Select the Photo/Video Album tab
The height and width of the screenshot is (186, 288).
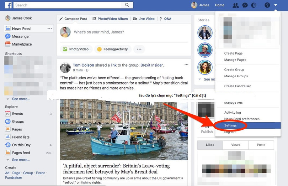(110, 19)
